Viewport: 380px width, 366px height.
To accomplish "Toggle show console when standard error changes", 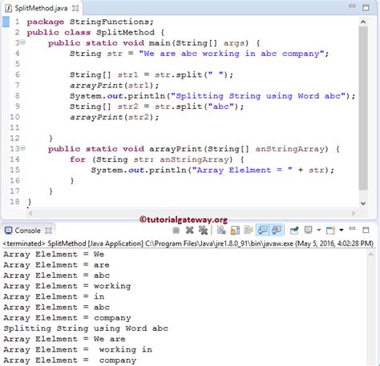I will click(277, 230).
